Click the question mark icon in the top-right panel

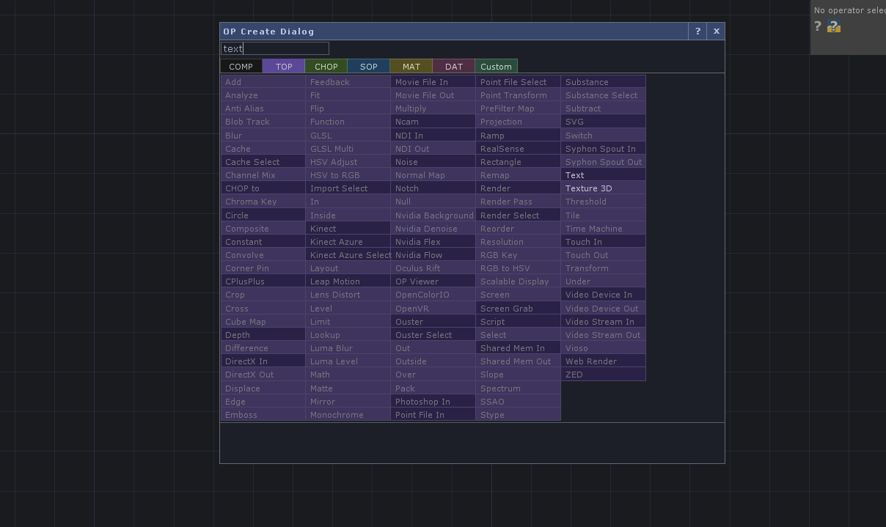tap(818, 26)
